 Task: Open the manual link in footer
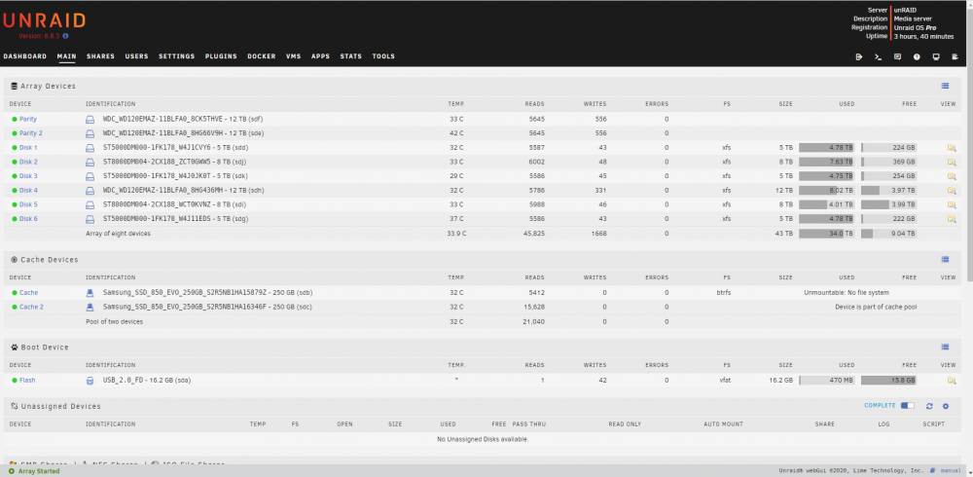[x=952, y=471]
